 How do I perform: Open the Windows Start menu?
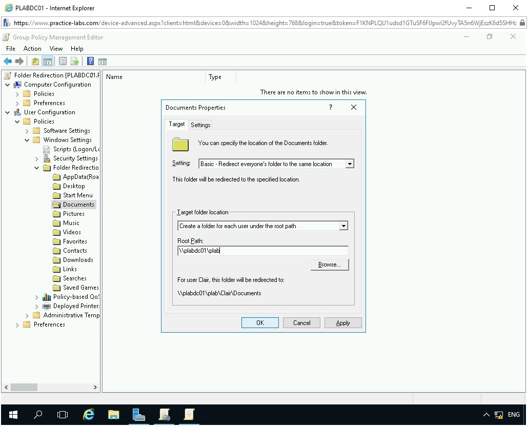point(13,415)
